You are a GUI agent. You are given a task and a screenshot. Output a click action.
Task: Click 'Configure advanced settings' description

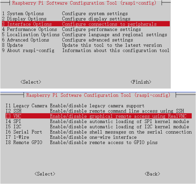pyautogui.click(x=97, y=40)
